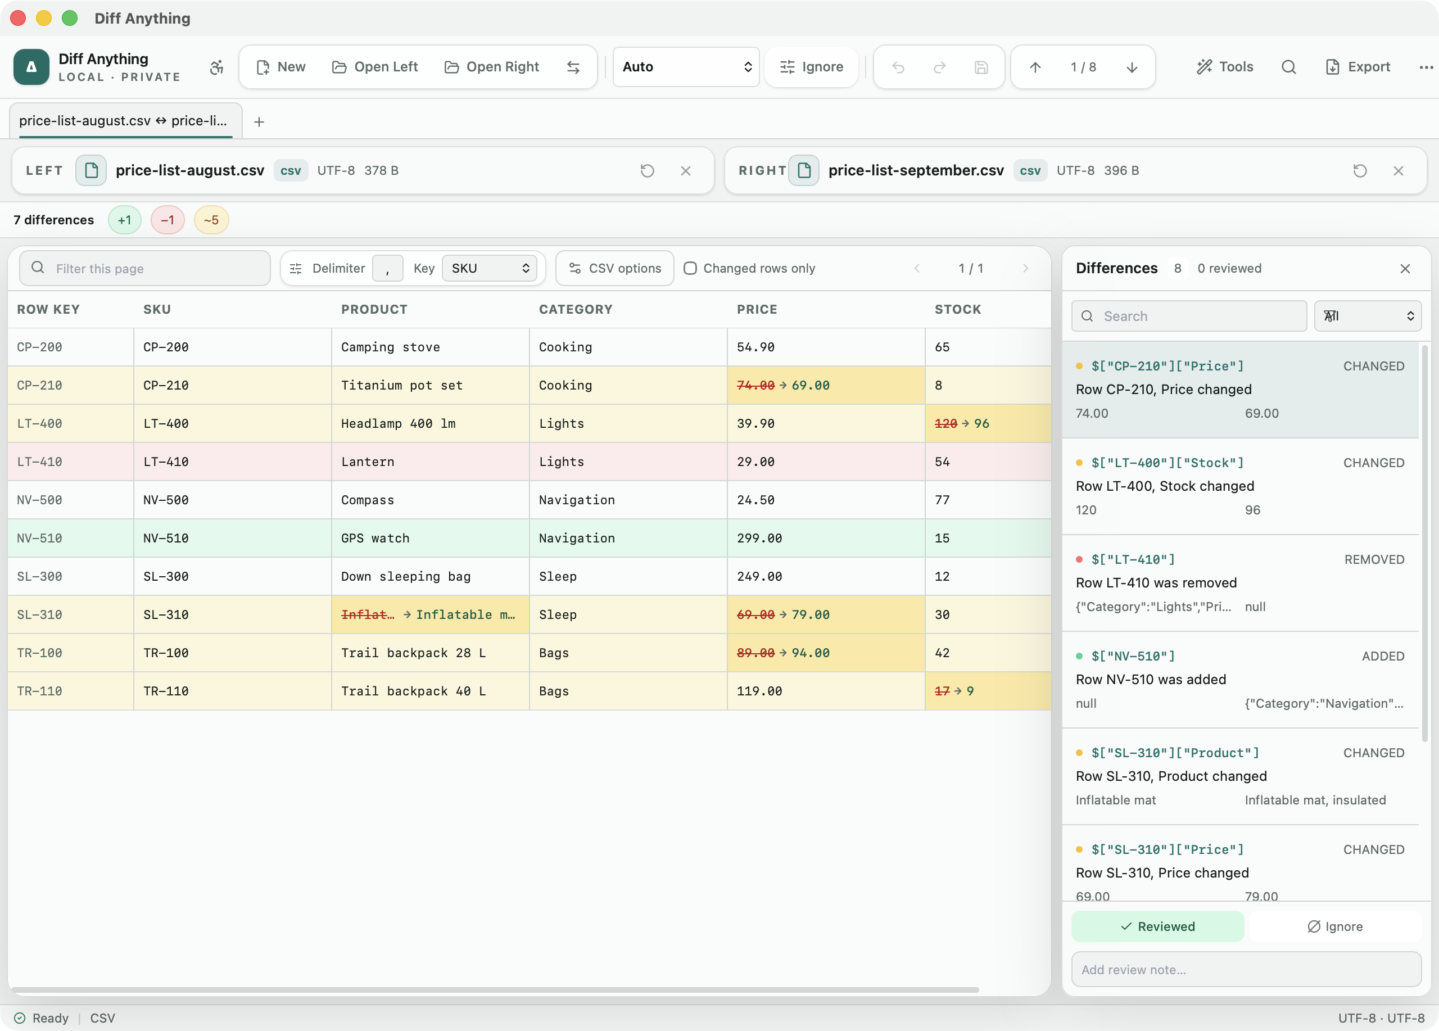
Task: Click Open Right button
Action: [492, 67]
